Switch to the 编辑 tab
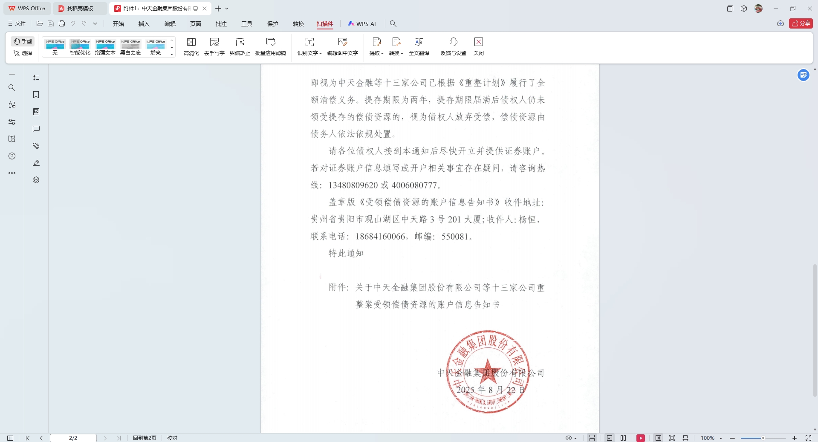Viewport: 818px width, 442px height. click(170, 24)
